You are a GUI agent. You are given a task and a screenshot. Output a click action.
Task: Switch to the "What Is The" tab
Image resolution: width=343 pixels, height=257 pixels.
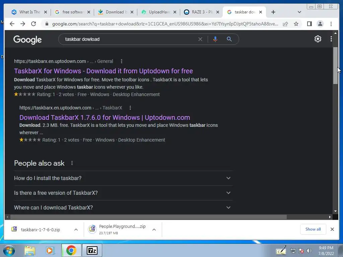point(29,12)
